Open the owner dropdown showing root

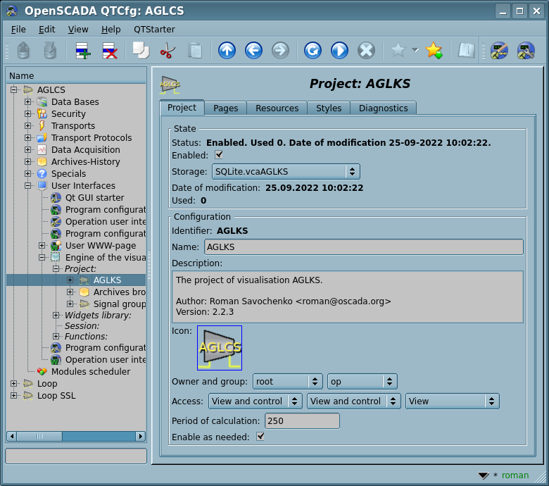(x=287, y=382)
